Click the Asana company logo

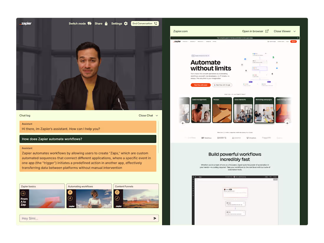click(x=236, y=138)
